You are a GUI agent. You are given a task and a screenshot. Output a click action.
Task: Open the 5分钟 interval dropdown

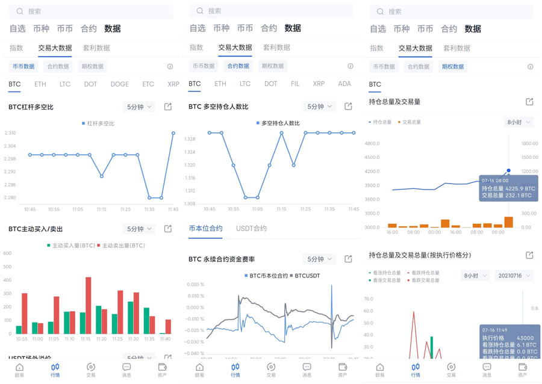[x=139, y=106]
